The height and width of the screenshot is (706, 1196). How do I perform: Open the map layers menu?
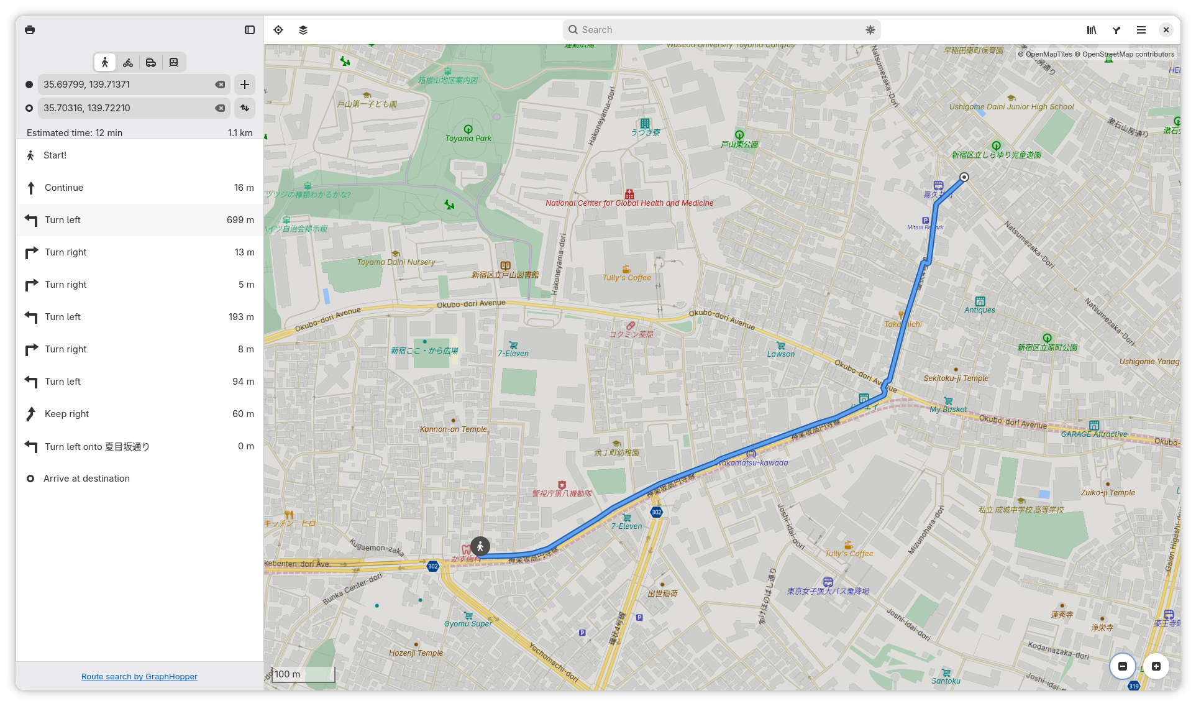tap(303, 30)
